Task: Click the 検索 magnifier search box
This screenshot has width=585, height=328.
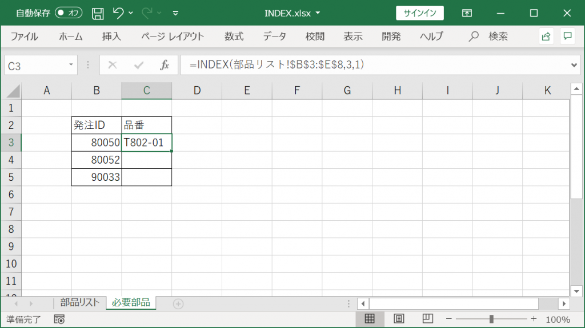Action: [488, 37]
